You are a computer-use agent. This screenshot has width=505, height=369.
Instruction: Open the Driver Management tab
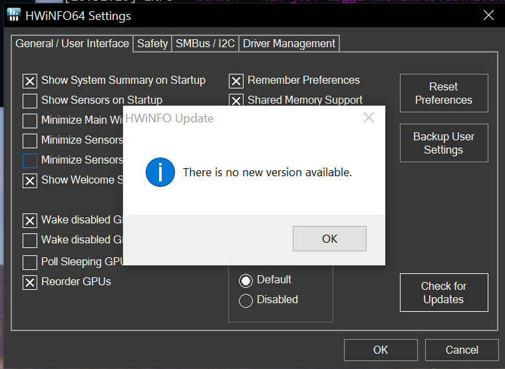[x=289, y=43]
